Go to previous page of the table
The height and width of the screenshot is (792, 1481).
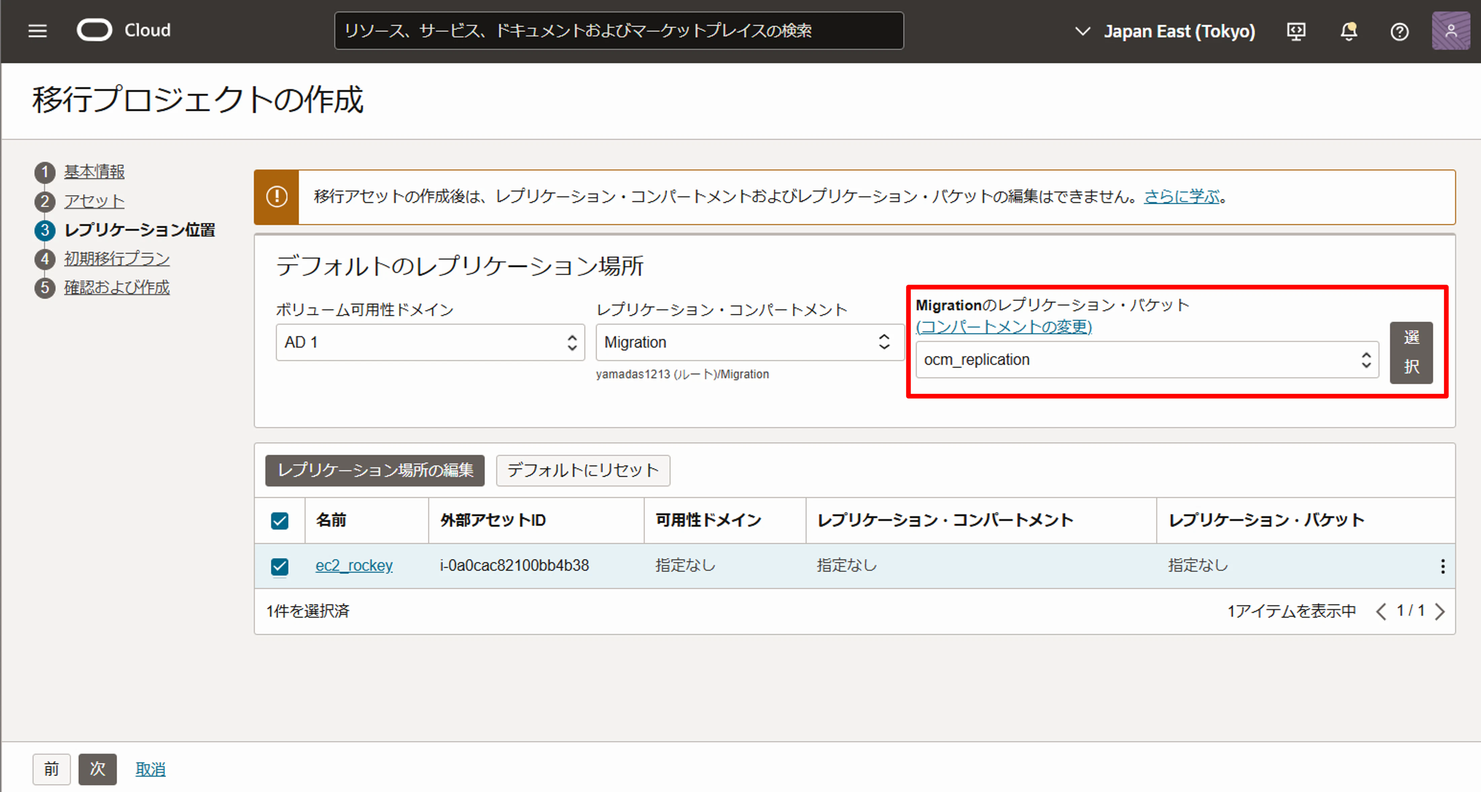1380,611
